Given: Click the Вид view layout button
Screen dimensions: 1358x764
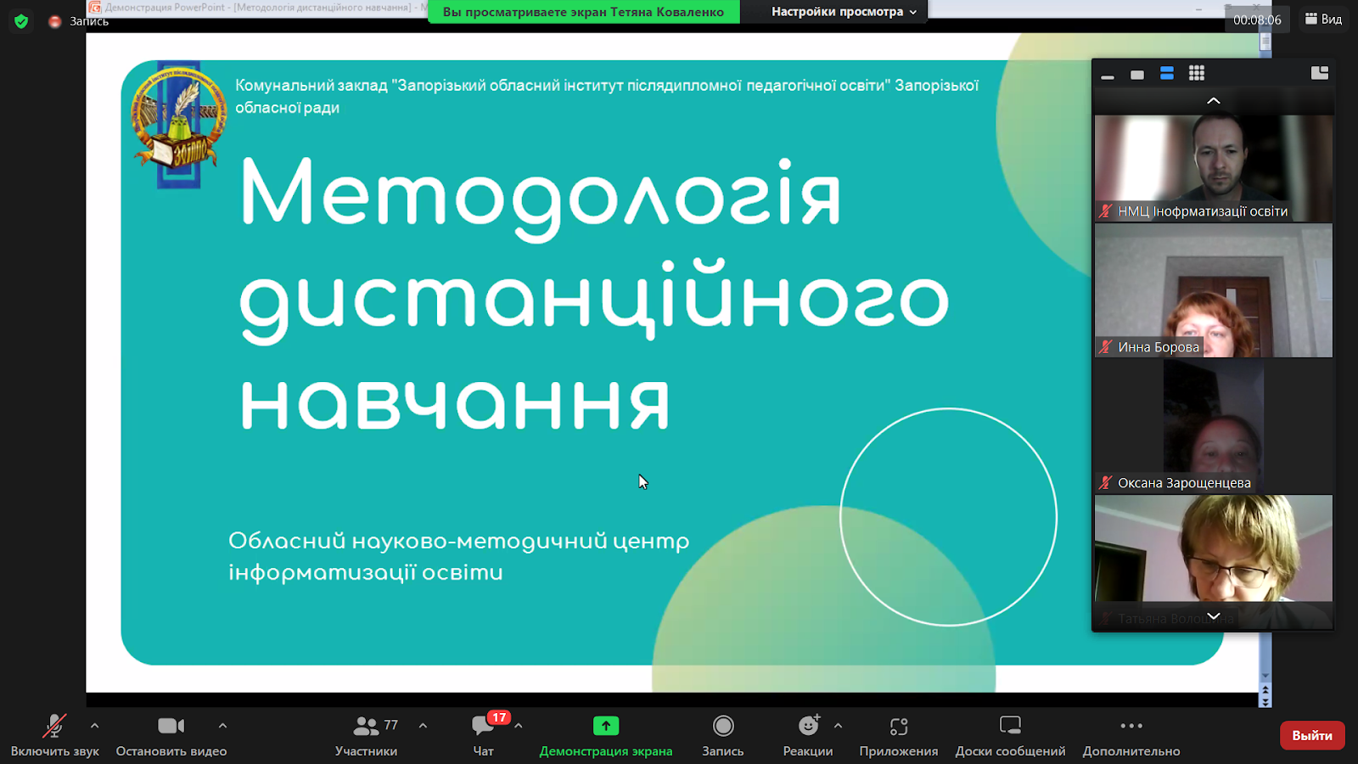Looking at the screenshot, I should (1323, 19).
